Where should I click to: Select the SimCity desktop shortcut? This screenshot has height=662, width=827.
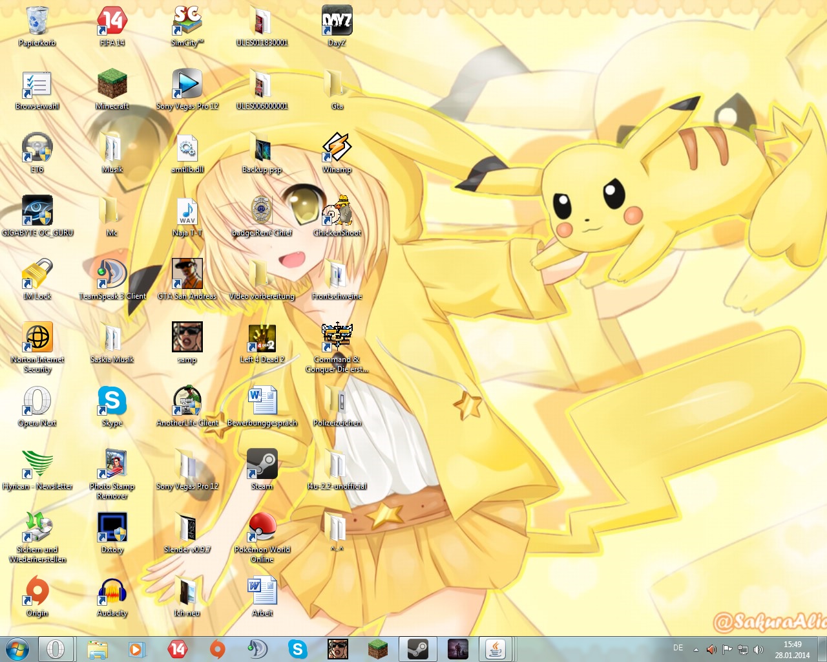(x=187, y=22)
